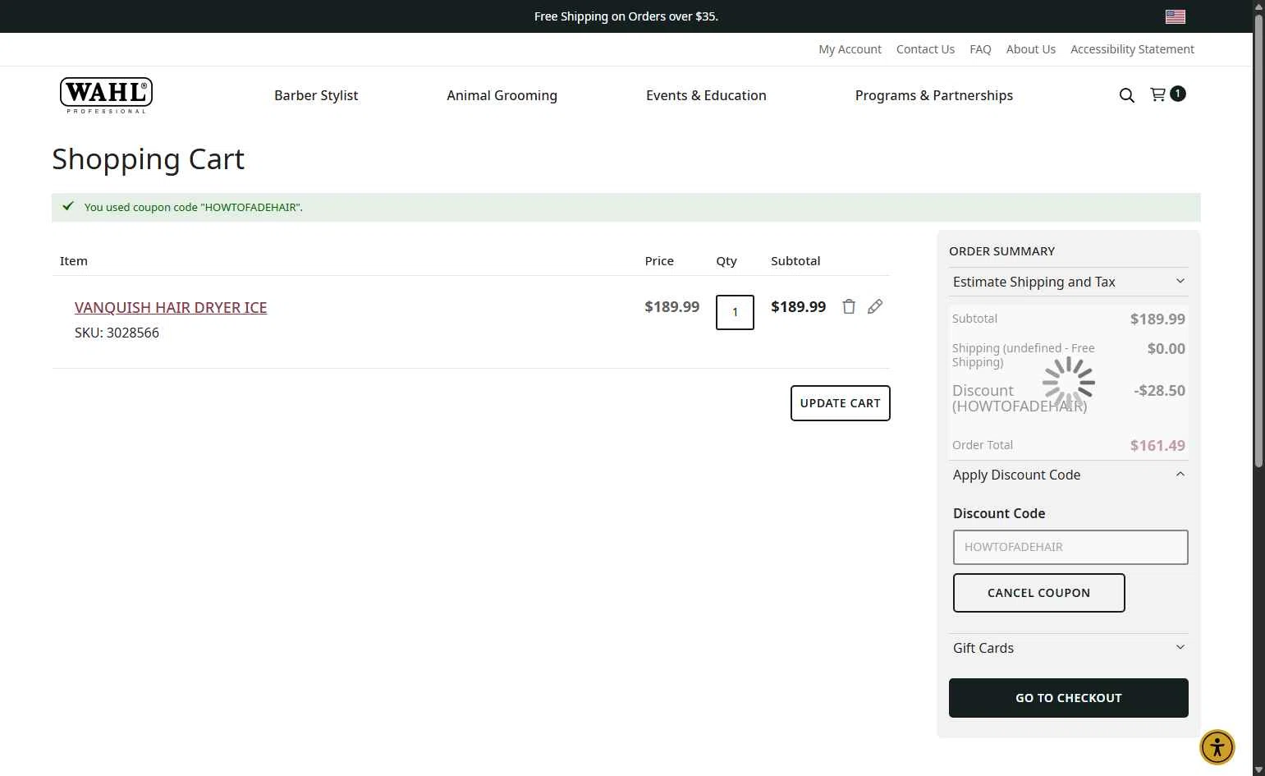This screenshot has width=1265, height=776.
Task: Click the discount amount -$28.50
Action: 1159,390
